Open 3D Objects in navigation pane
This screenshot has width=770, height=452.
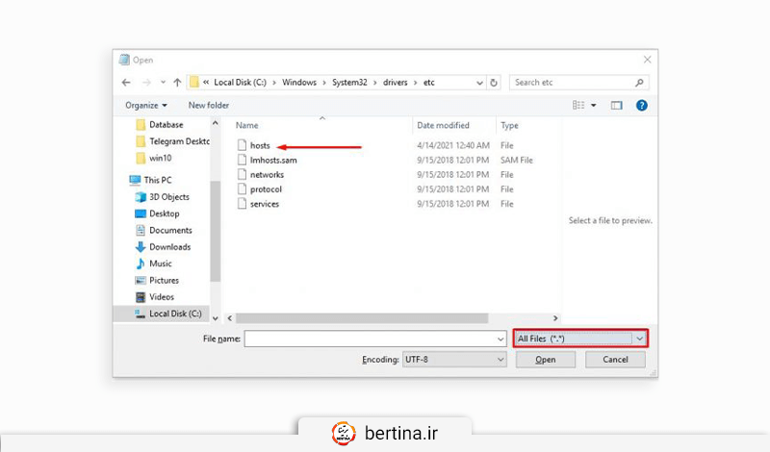[162, 197]
